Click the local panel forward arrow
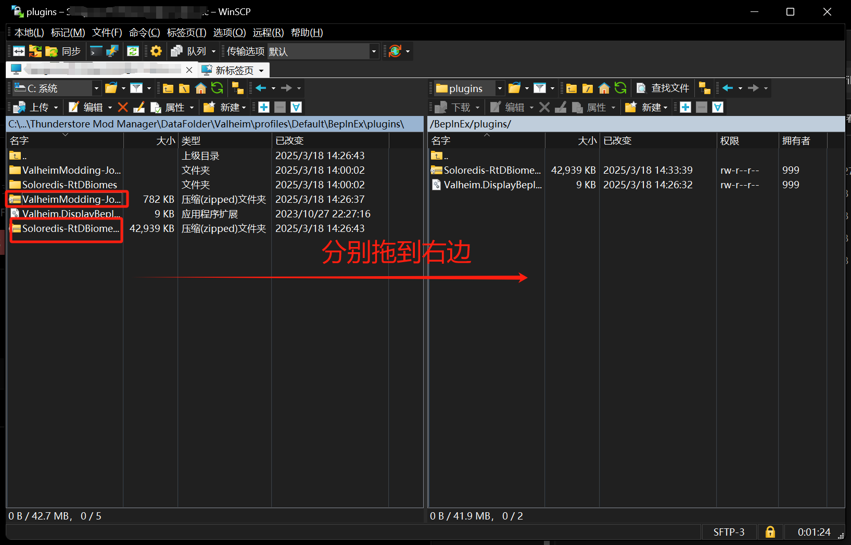Viewport: 851px width, 545px height. pyautogui.click(x=286, y=88)
